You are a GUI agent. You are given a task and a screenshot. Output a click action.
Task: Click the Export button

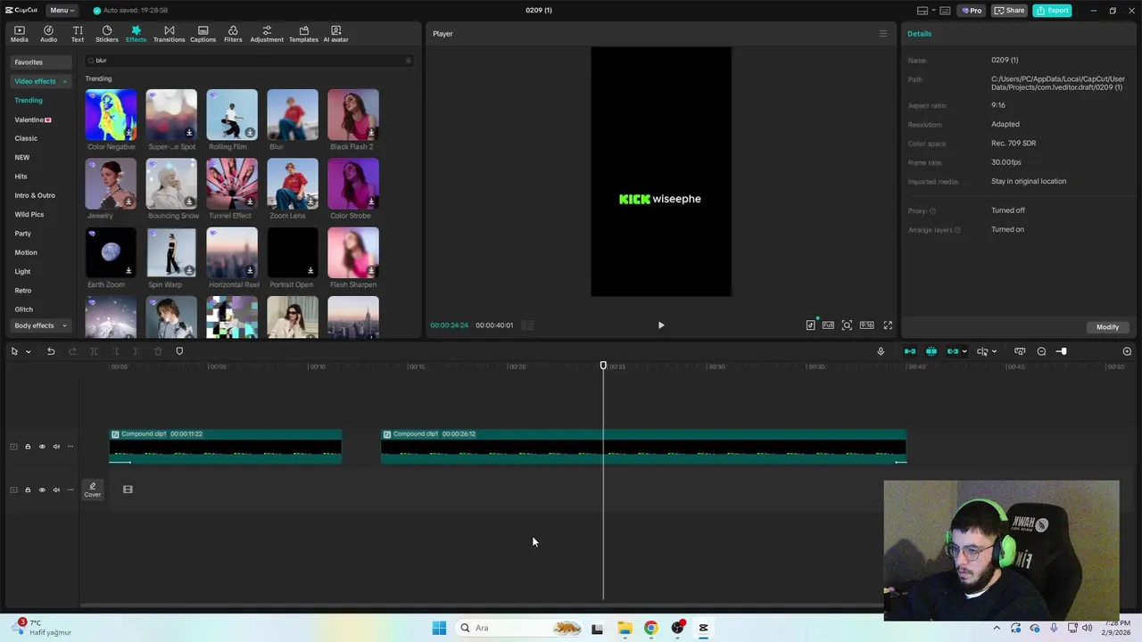1052,11
